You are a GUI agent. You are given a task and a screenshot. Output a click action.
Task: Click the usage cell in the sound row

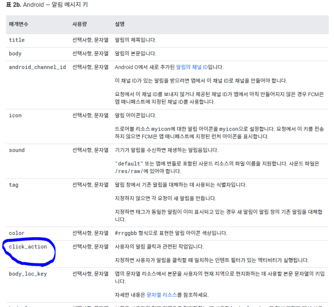(x=90, y=150)
